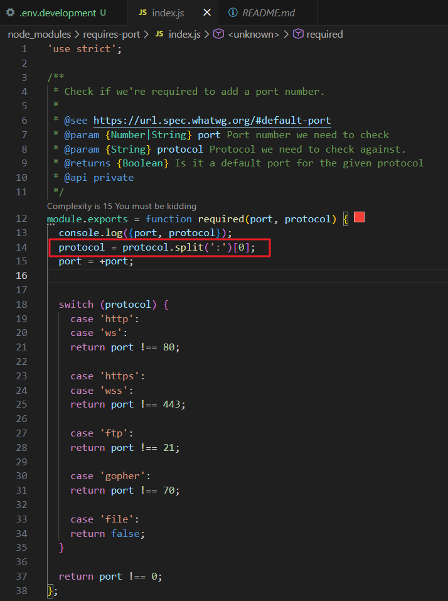Image resolution: width=448 pixels, height=601 pixels.
Task: Click the JS icon on index.js tab
Action: [142, 13]
